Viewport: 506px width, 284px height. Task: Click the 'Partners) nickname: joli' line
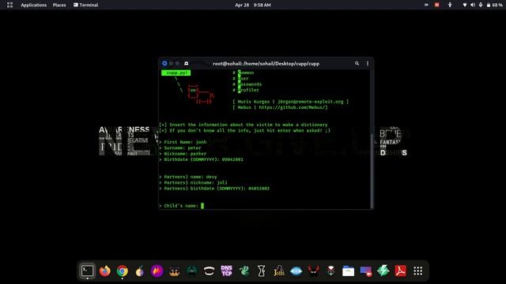pyautogui.click(x=193, y=182)
